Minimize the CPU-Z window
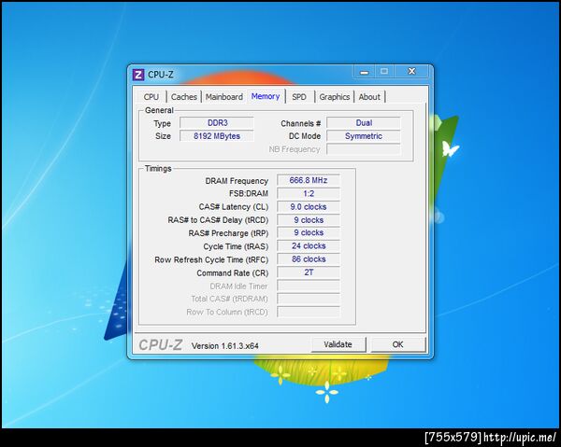 click(365, 72)
